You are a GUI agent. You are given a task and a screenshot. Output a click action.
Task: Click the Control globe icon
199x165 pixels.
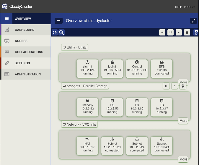coord(137,62)
